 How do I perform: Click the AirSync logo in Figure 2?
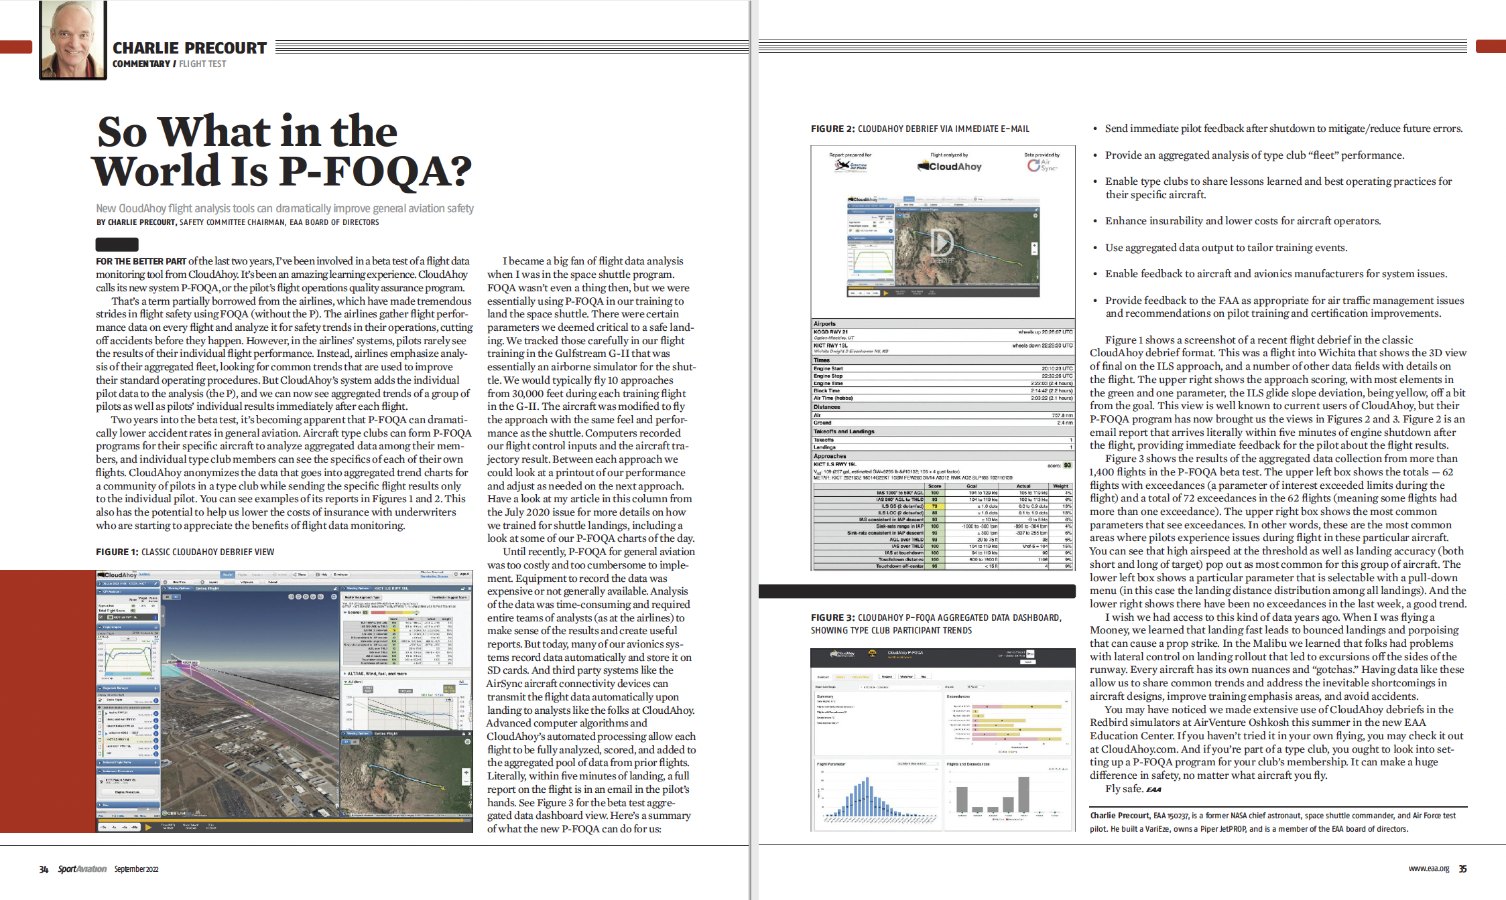(x=1042, y=165)
